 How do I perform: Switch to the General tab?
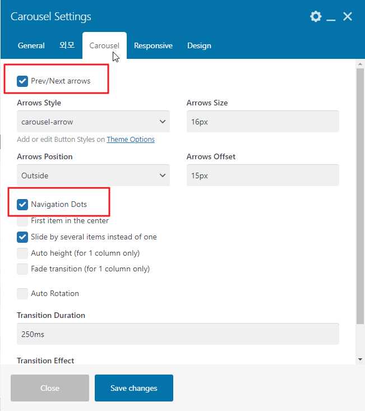(x=31, y=45)
